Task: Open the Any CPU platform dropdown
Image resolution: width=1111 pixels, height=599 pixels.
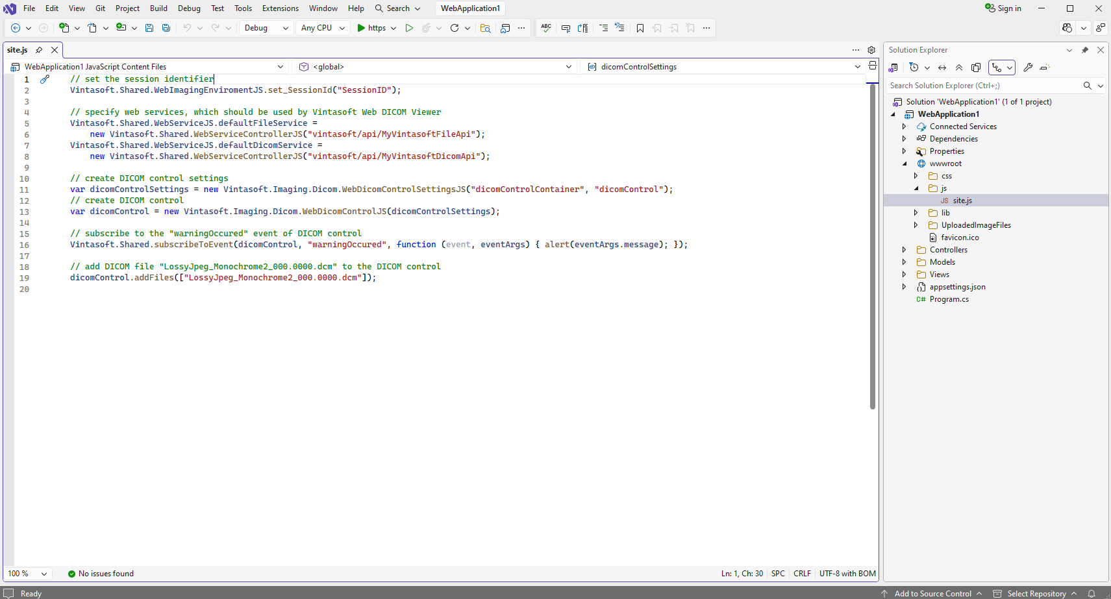Action: pos(323,28)
